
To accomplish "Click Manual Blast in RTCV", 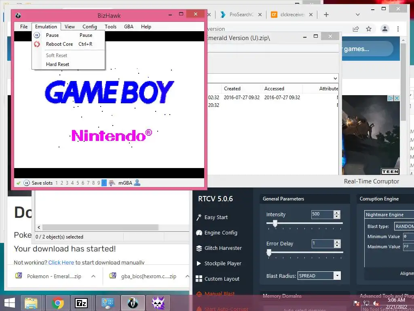I will [x=215, y=294].
